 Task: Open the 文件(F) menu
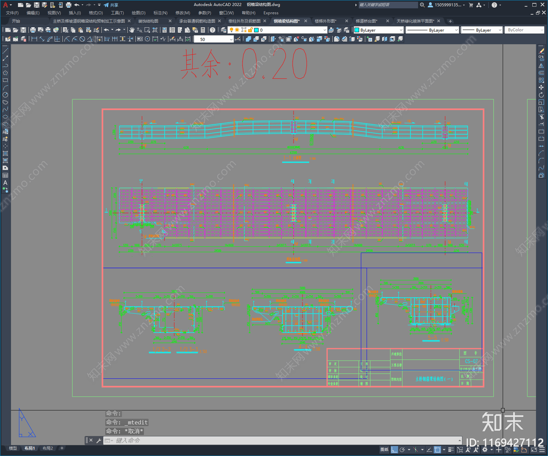12,13
